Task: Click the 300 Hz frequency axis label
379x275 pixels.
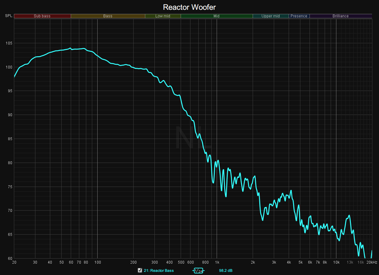Action: [154, 262]
